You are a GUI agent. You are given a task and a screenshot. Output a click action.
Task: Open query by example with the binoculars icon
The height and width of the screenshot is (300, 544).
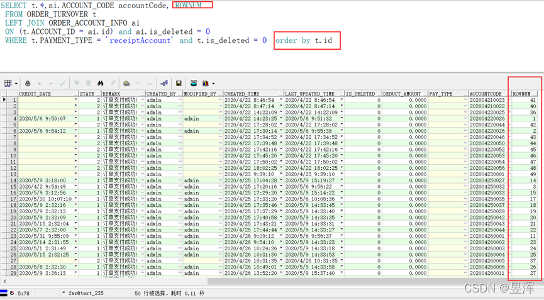click(x=101, y=83)
